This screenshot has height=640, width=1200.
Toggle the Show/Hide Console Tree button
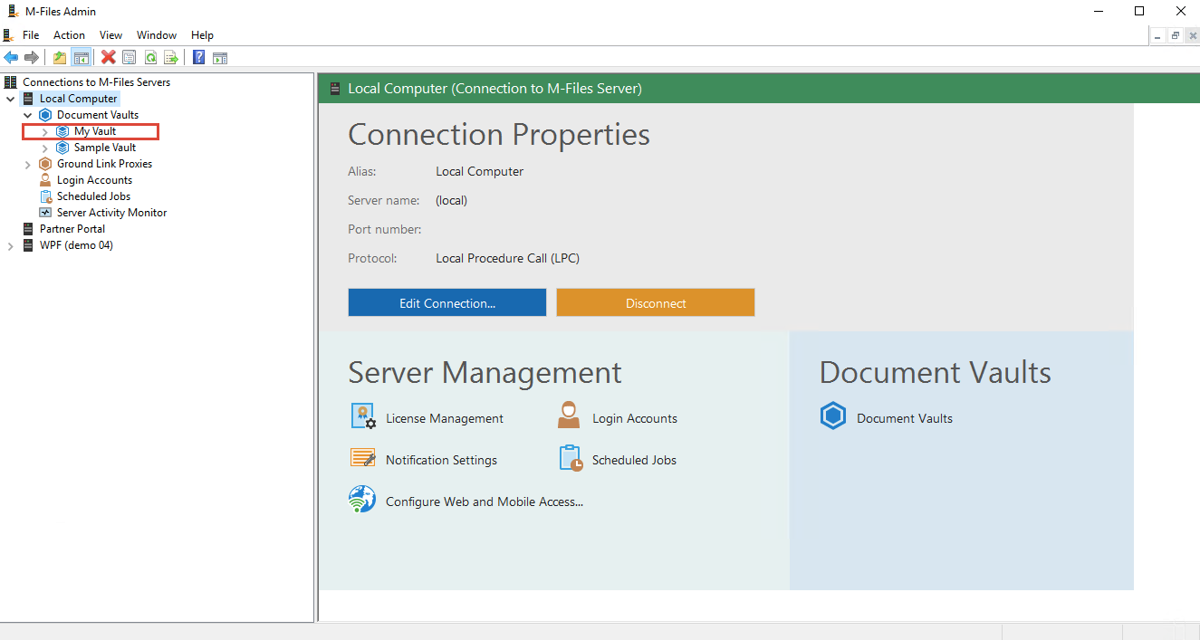(82, 58)
